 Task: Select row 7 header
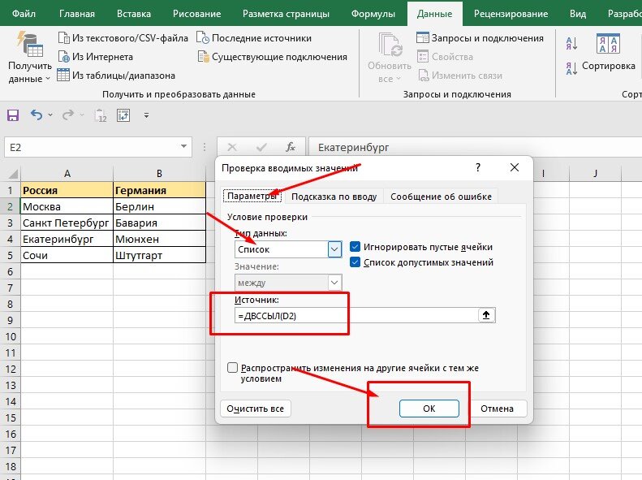click(x=11, y=288)
